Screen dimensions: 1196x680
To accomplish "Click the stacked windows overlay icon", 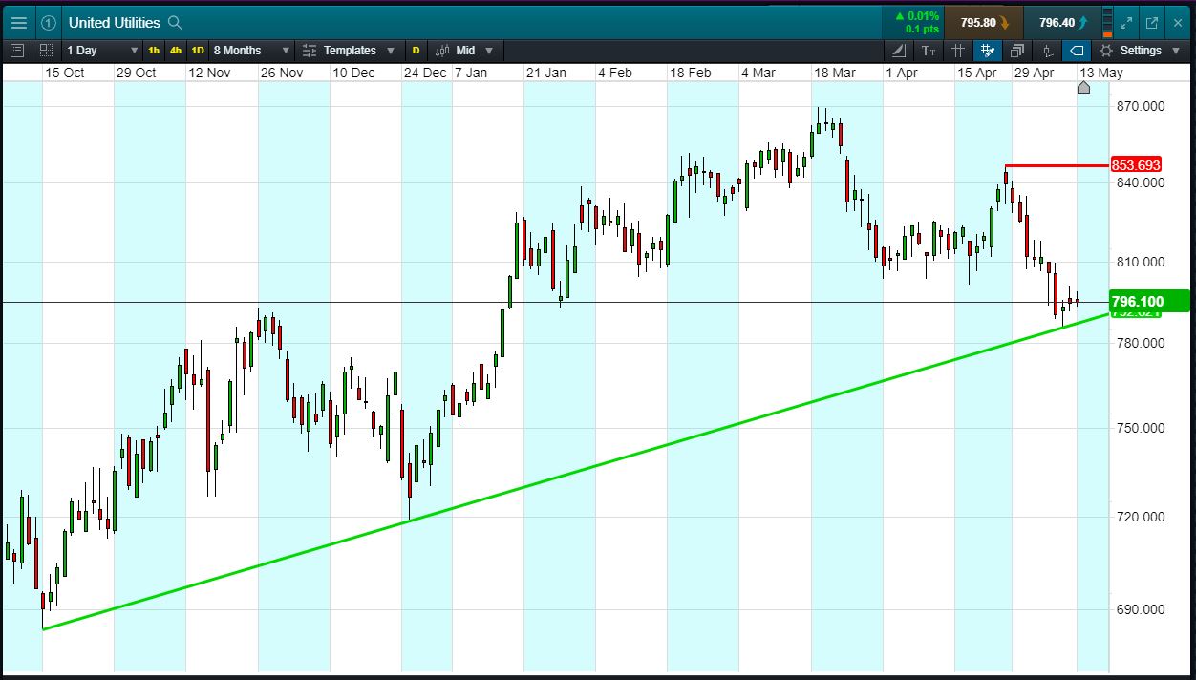I will pos(1017,51).
